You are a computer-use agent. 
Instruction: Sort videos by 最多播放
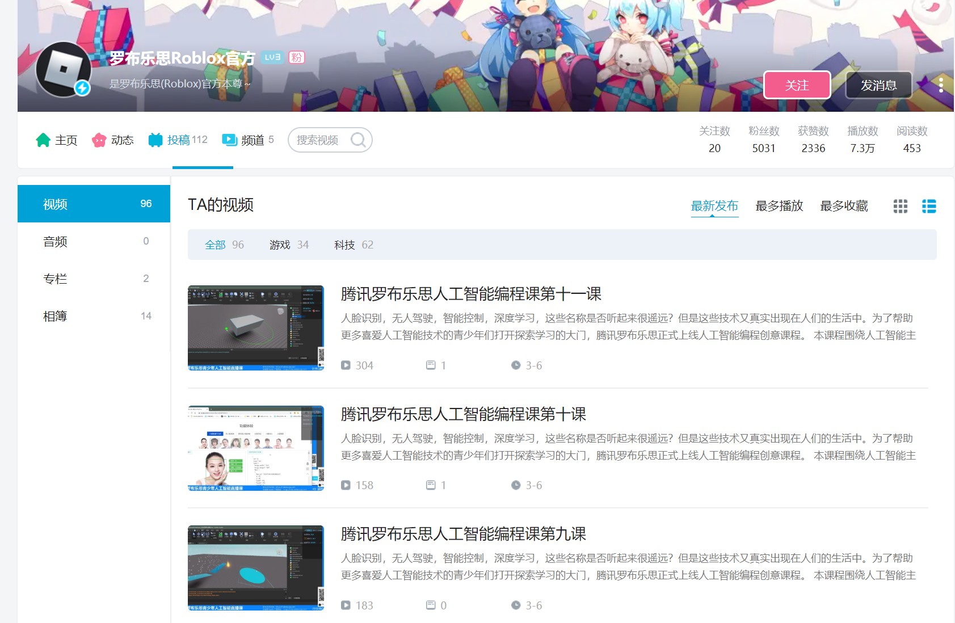[779, 206]
